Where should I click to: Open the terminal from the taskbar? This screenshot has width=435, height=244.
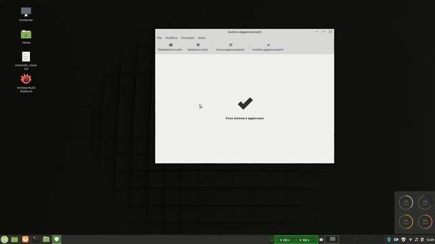click(x=36, y=239)
